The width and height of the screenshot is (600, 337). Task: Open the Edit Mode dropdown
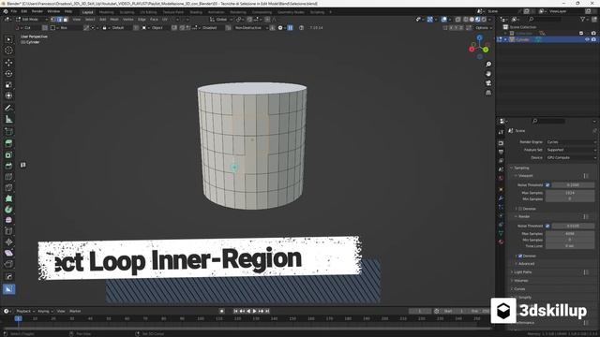[x=32, y=19]
